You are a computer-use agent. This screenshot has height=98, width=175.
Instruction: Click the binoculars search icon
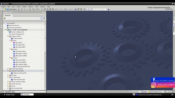(x=109, y=10)
